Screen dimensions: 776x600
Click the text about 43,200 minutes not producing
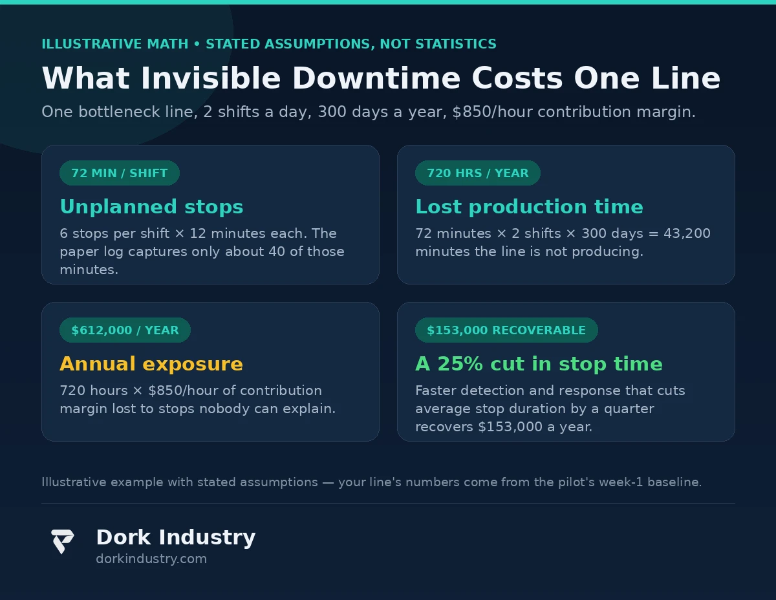[563, 242]
